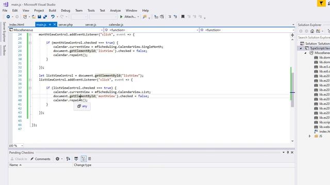Click the Comments button in Pending Checkins
330x185 pixels.
40,159
